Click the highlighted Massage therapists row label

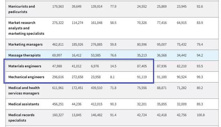(25, 55)
